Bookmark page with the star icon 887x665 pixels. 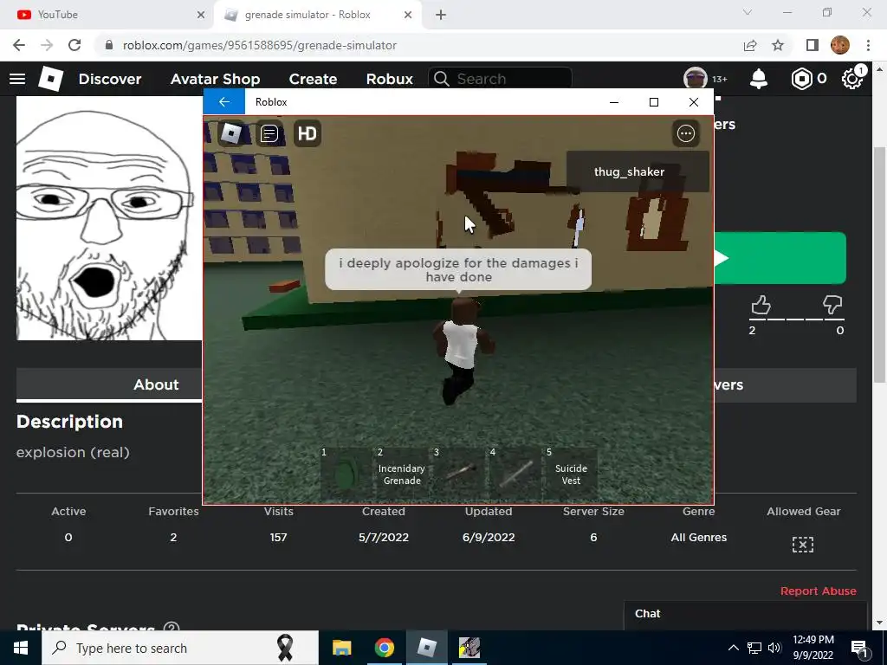[x=778, y=45]
